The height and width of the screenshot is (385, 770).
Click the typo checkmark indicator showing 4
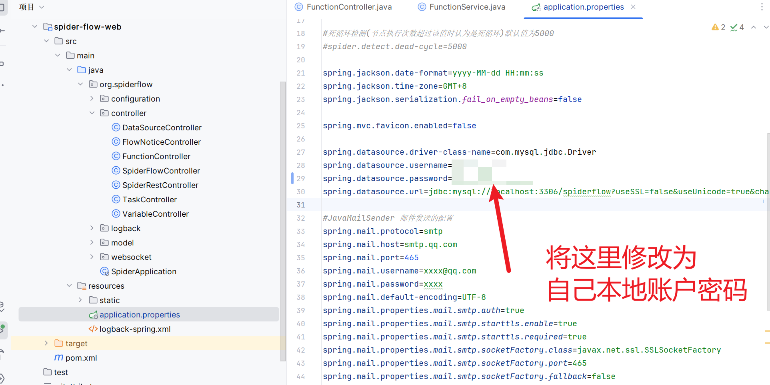coord(737,27)
